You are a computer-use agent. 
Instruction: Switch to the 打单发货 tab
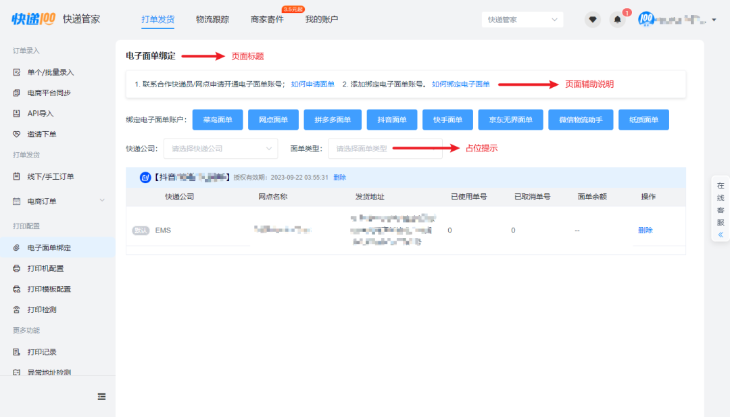(157, 19)
